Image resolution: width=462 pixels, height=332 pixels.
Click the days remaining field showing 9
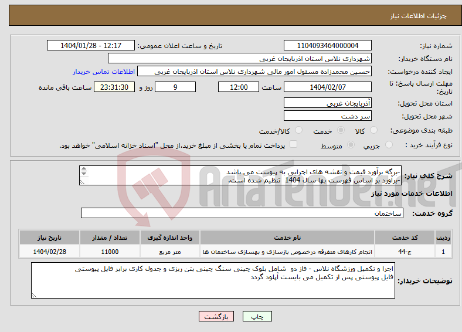(x=175, y=87)
